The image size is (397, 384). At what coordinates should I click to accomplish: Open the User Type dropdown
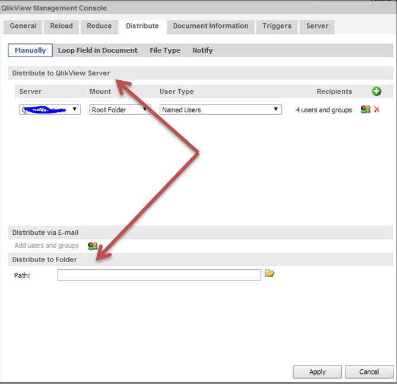click(221, 109)
